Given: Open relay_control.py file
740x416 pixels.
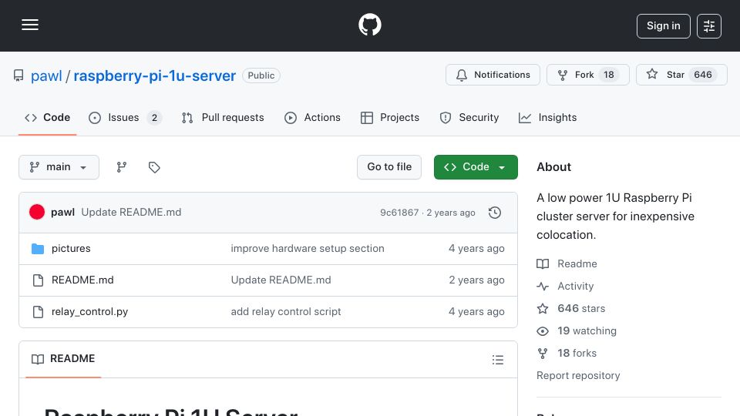Looking at the screenshot, I should pyautogui.click(x=89, y=312).
